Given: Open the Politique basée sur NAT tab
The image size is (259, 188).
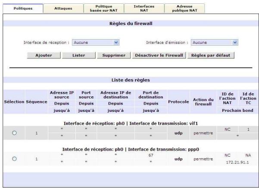Looking at the screenshot, I should coord(103,9).
